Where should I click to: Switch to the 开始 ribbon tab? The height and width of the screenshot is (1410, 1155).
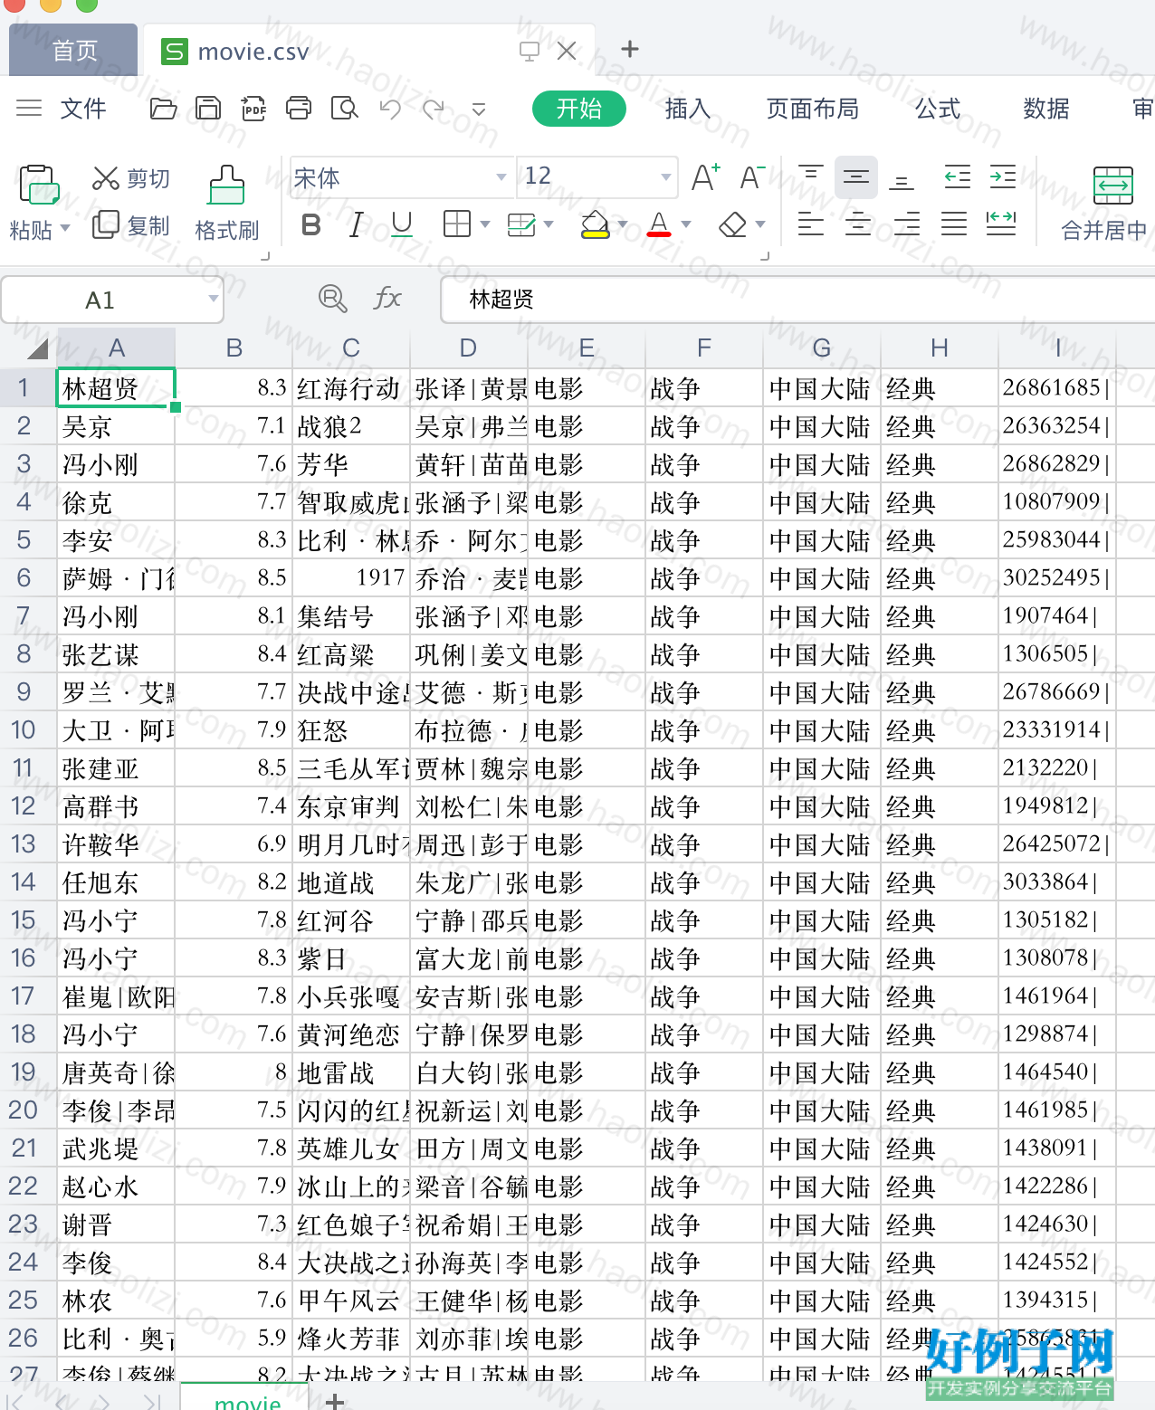[x=579, y=109]
